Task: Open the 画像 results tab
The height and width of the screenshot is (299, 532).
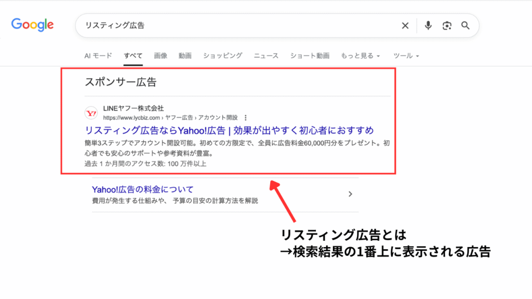Action: pyautogui.click(x=161, y=56)
